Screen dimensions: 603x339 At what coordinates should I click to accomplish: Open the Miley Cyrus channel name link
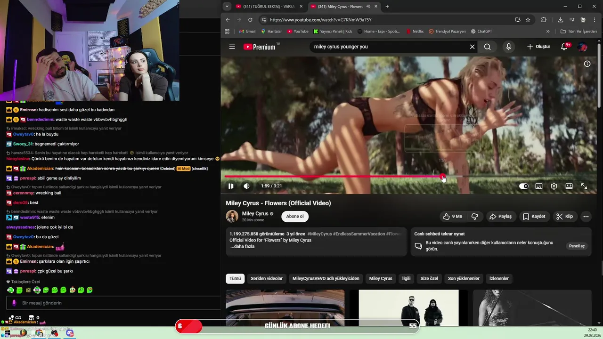click(255, 214)
